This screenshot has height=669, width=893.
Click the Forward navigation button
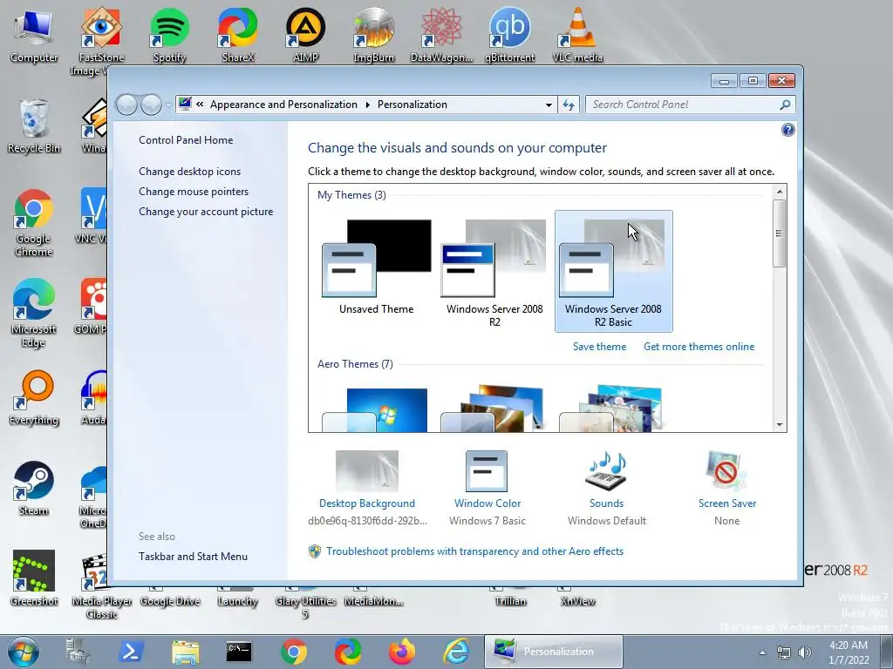point(151,105)
